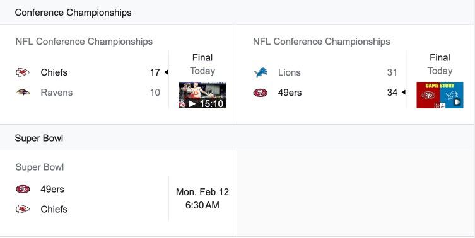Open the Super Bowl section header

[39, 138]
